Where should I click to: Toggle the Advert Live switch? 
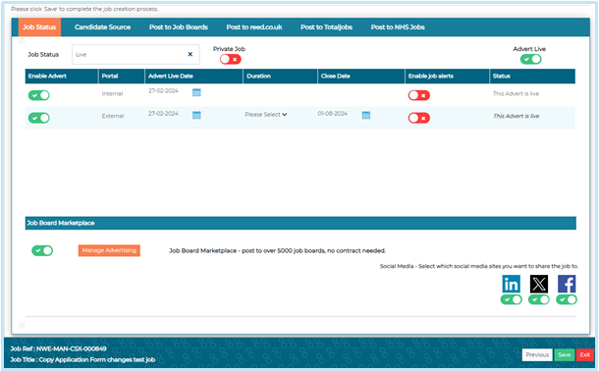(530, 59)
